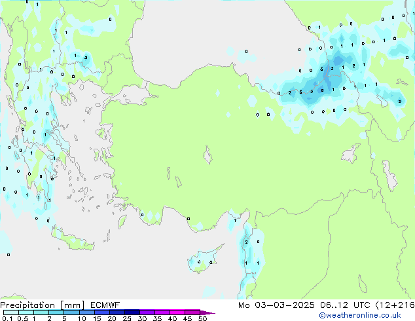Pick the 2–5 mm legend color box
Viewport: 415px width, 321px height.
tap(56, 312)
